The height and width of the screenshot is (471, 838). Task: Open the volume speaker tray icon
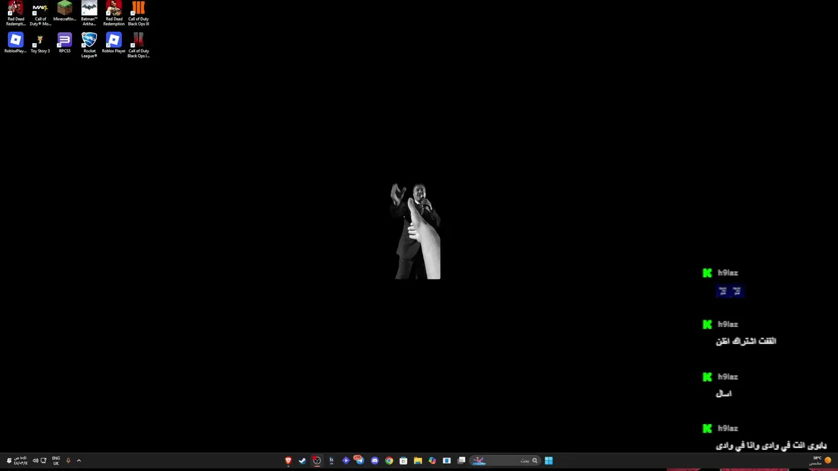pyautogui.click(x=35, y=461)
